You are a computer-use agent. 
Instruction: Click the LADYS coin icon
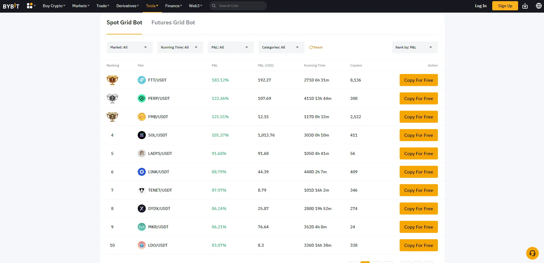point(142,153)
